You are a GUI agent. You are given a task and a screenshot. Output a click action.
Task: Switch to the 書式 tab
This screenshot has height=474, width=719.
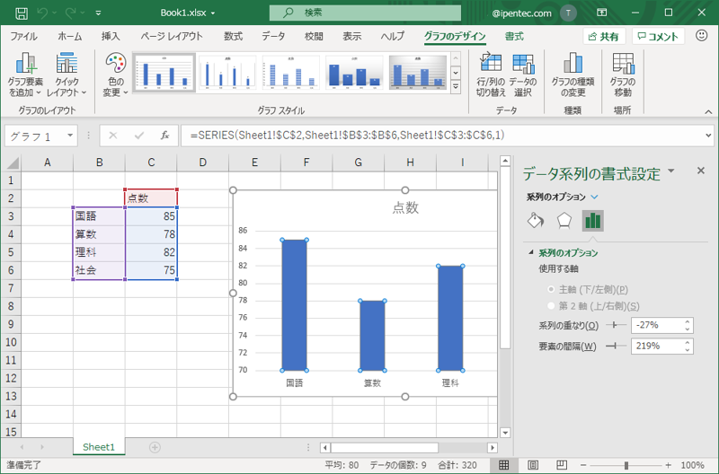point(514,36)
